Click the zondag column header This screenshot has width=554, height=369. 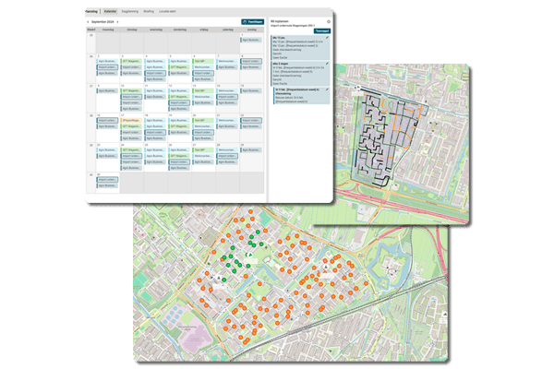pos(251,29)
